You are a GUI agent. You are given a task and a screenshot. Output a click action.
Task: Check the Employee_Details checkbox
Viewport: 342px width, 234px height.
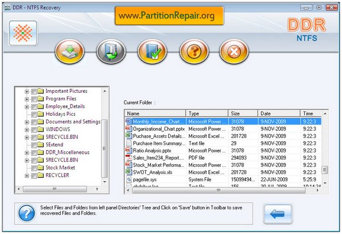click(x=34, y=107)
